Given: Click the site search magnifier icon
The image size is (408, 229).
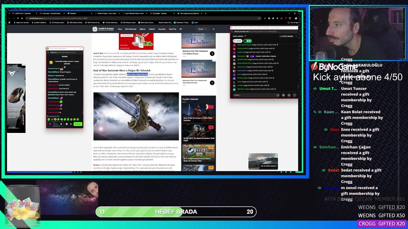Looking at the screenshot, I should [214, 29].
